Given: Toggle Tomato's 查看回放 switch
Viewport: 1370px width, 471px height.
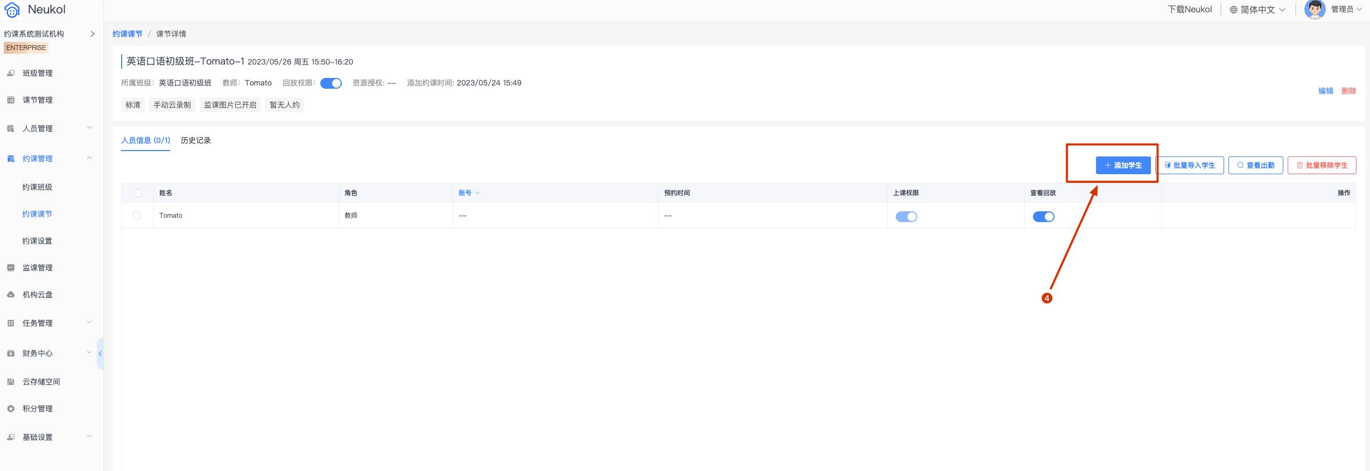Looking at the screenshot, I should click(x=1043, y=217).
